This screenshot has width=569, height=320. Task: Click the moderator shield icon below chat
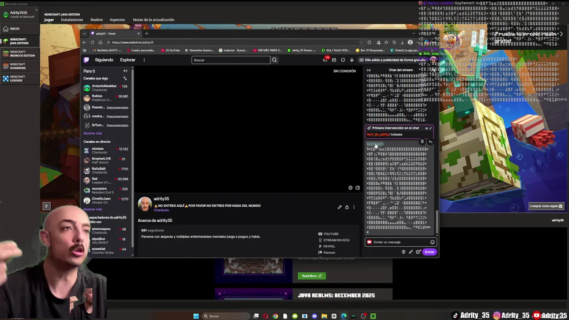pos(404,252)
